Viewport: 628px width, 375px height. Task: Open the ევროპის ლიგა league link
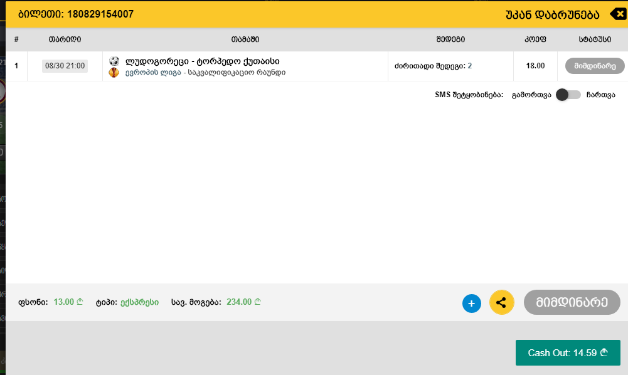point(153,73)
